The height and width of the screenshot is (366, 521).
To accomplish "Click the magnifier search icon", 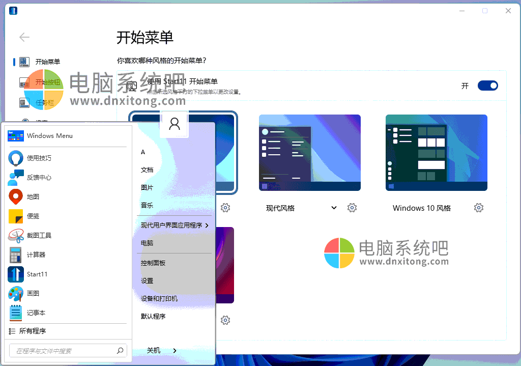I will (120, 351).
